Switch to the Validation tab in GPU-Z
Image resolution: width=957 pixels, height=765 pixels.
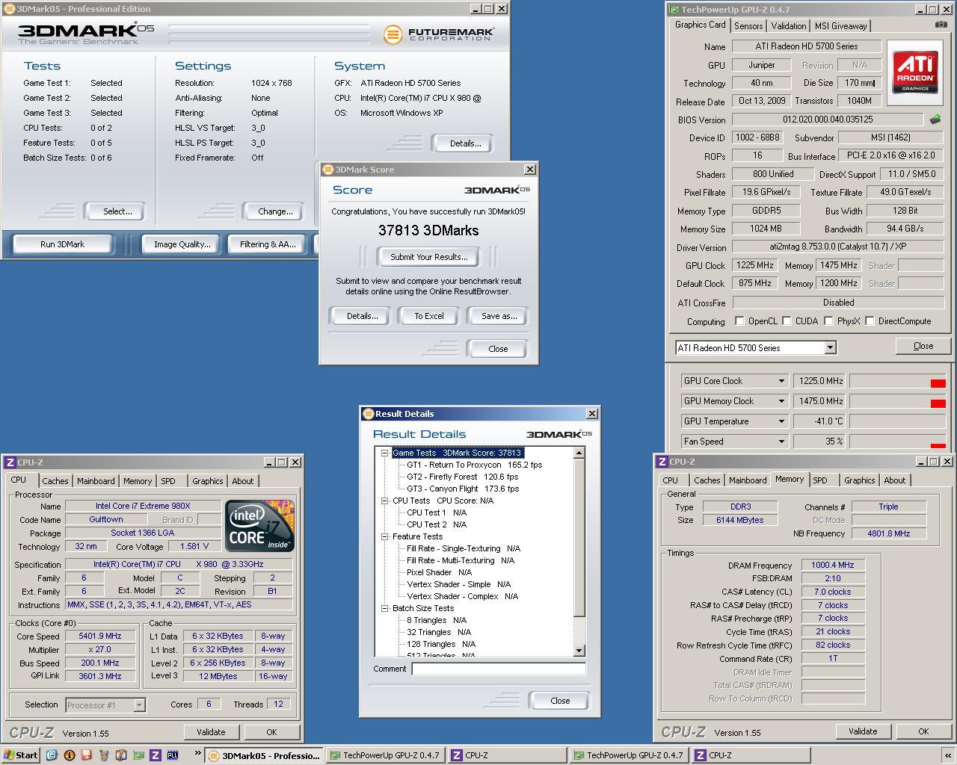click(789, 25)
